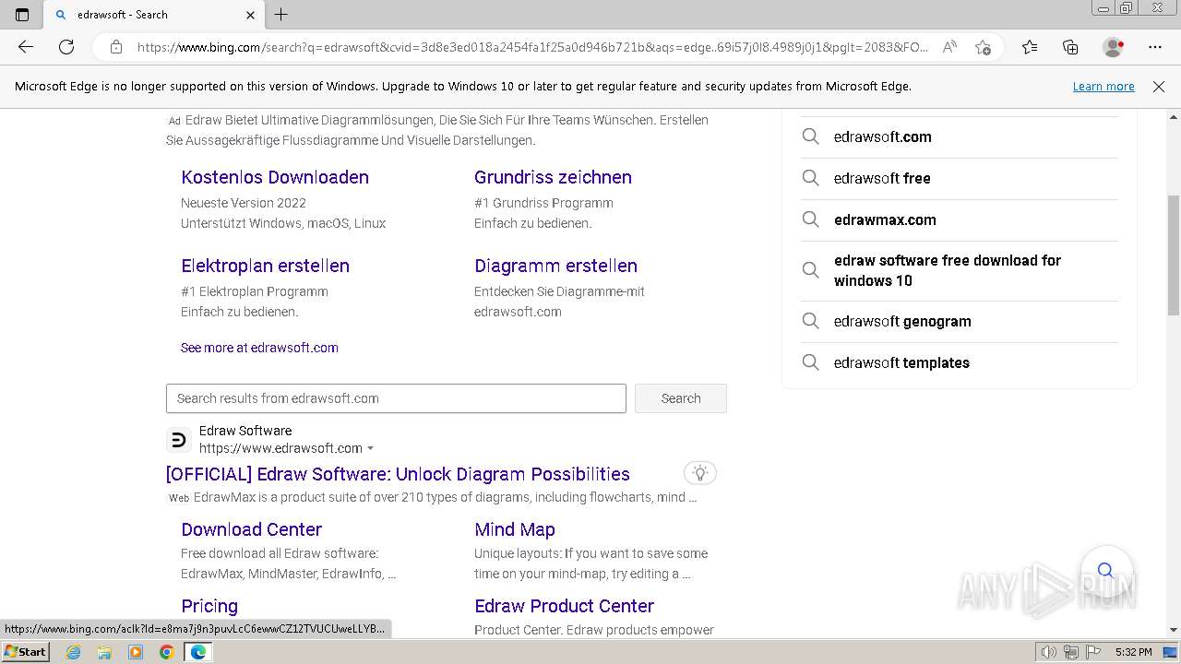Click magnifier icon beside edrawsoft free
The height and width of the screenshot is (664, 1181).
pos(810,178)
